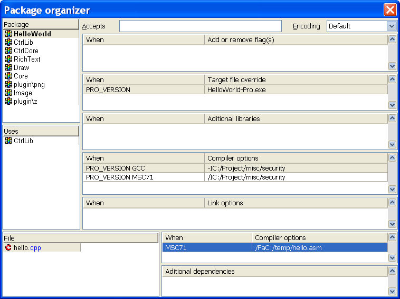Screen dimensions: 400x299
Task: Click inside the Accepts input field
Action: 200,26
